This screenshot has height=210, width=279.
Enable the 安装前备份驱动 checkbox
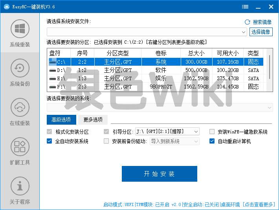[106, 141]
